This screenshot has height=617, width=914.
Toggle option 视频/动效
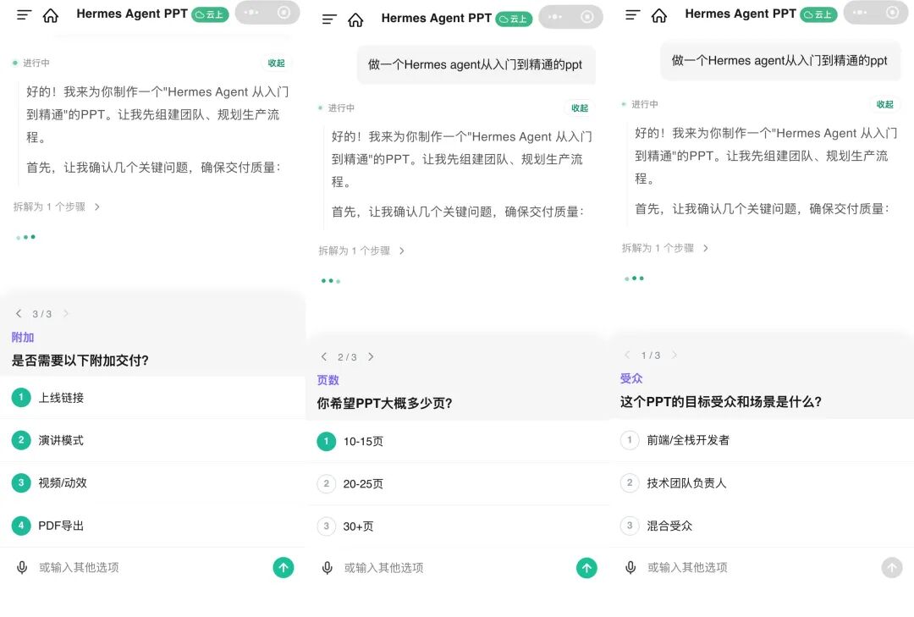152,483
